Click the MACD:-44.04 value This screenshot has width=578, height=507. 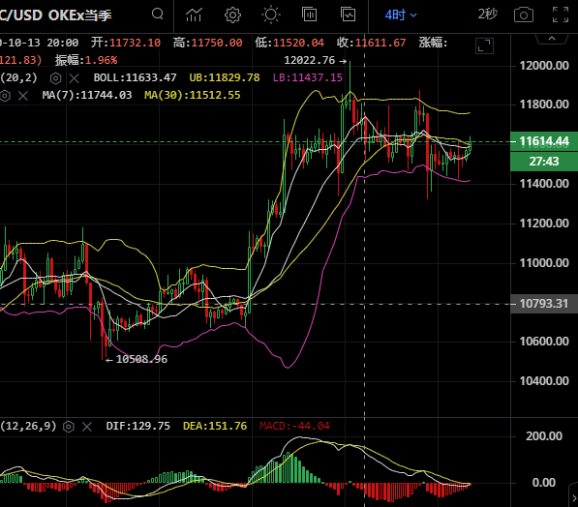[294, 427]
